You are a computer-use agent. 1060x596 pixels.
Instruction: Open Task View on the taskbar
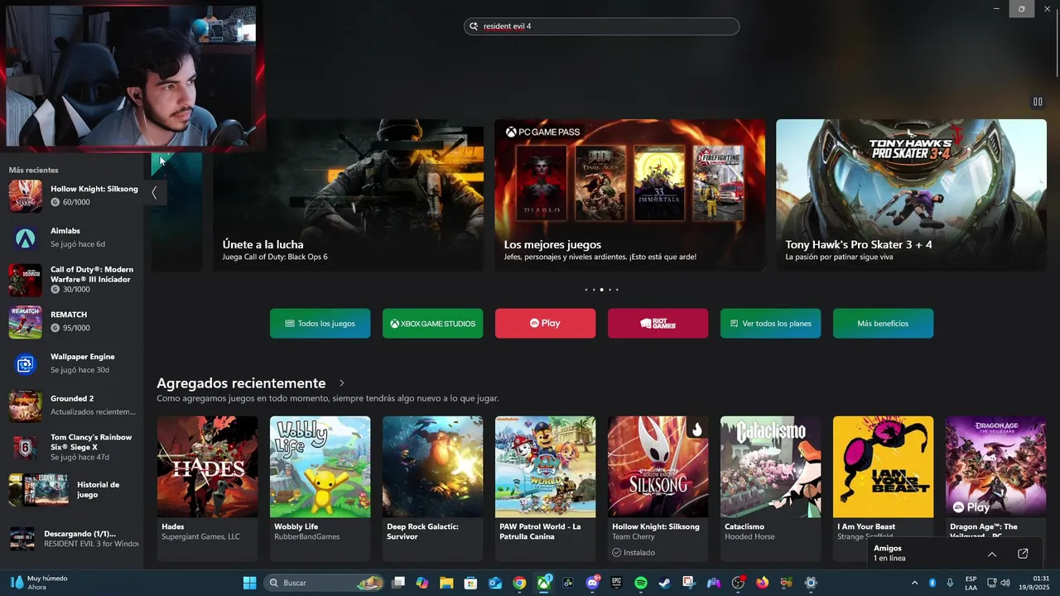(398, 583)
